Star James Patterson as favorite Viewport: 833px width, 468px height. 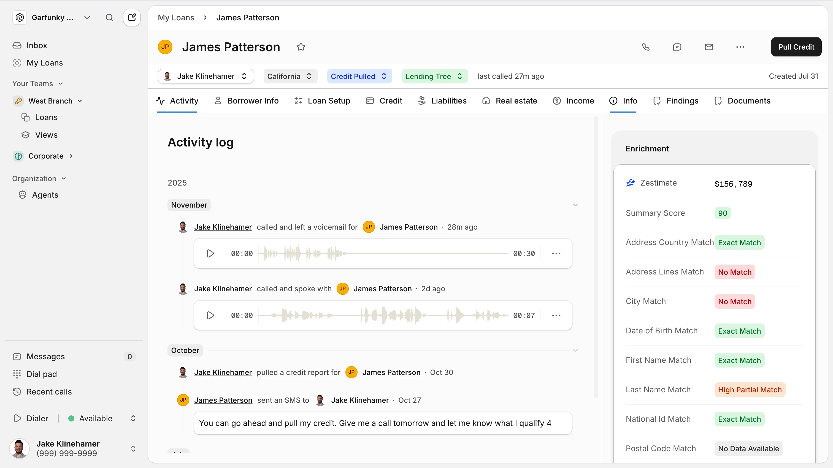301,47
